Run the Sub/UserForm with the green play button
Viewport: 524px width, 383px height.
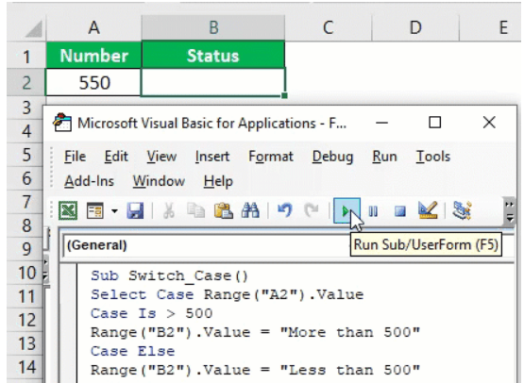point(347,210)
